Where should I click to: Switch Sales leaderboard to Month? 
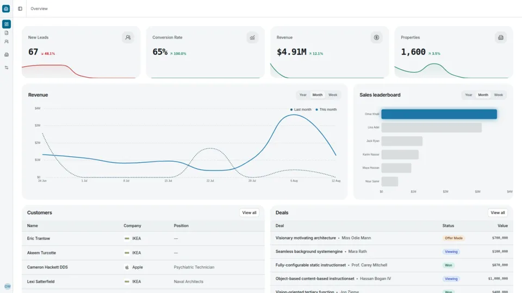tap(483, 95)
